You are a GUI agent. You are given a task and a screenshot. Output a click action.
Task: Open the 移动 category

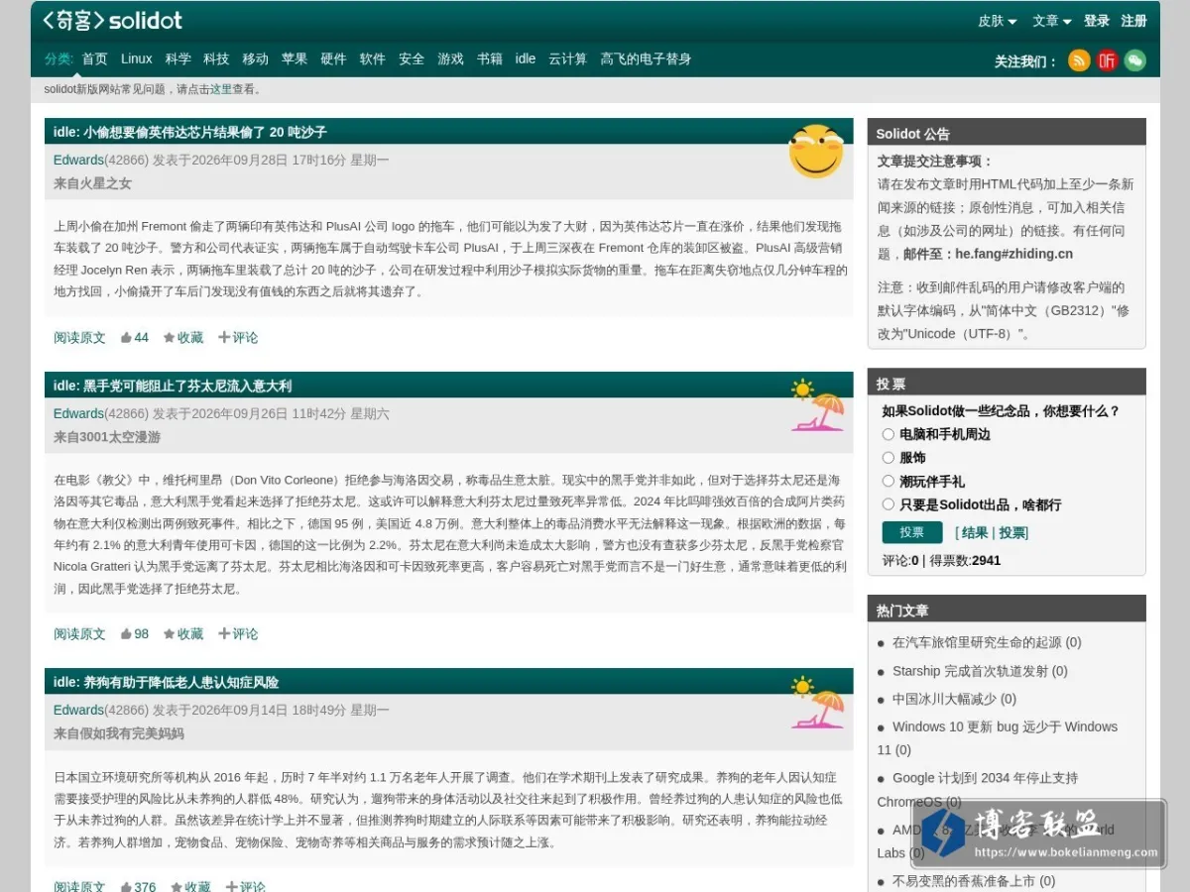point(256,58)
